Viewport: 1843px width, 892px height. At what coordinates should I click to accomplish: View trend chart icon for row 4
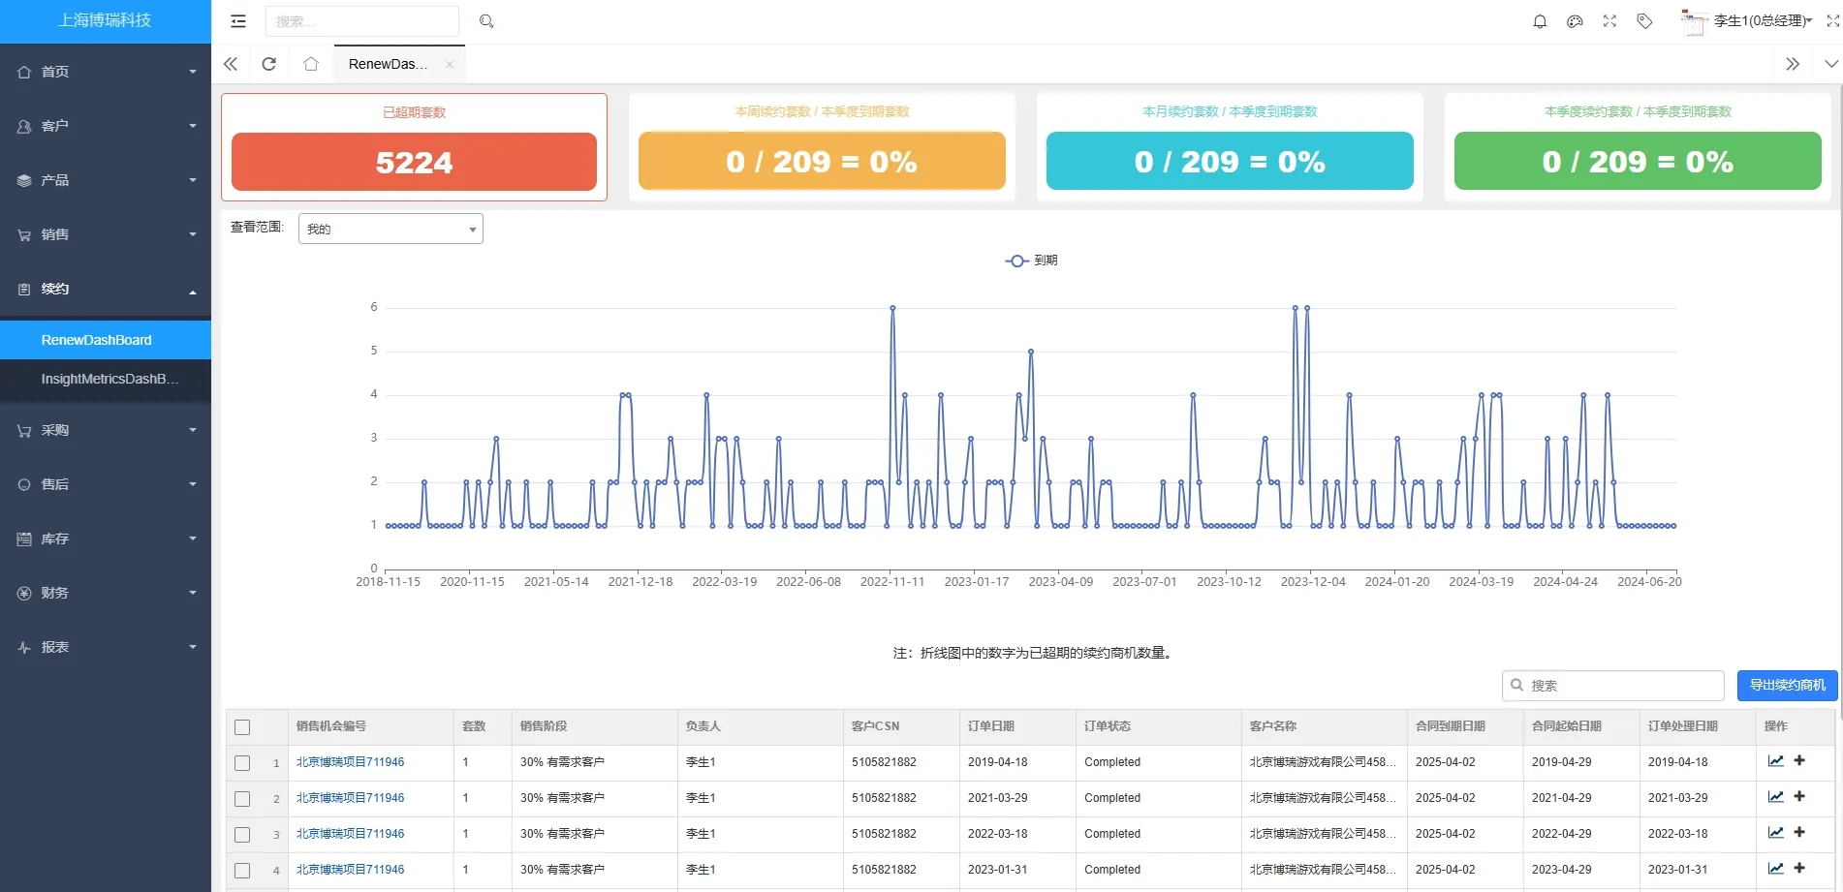point(1775,869)
